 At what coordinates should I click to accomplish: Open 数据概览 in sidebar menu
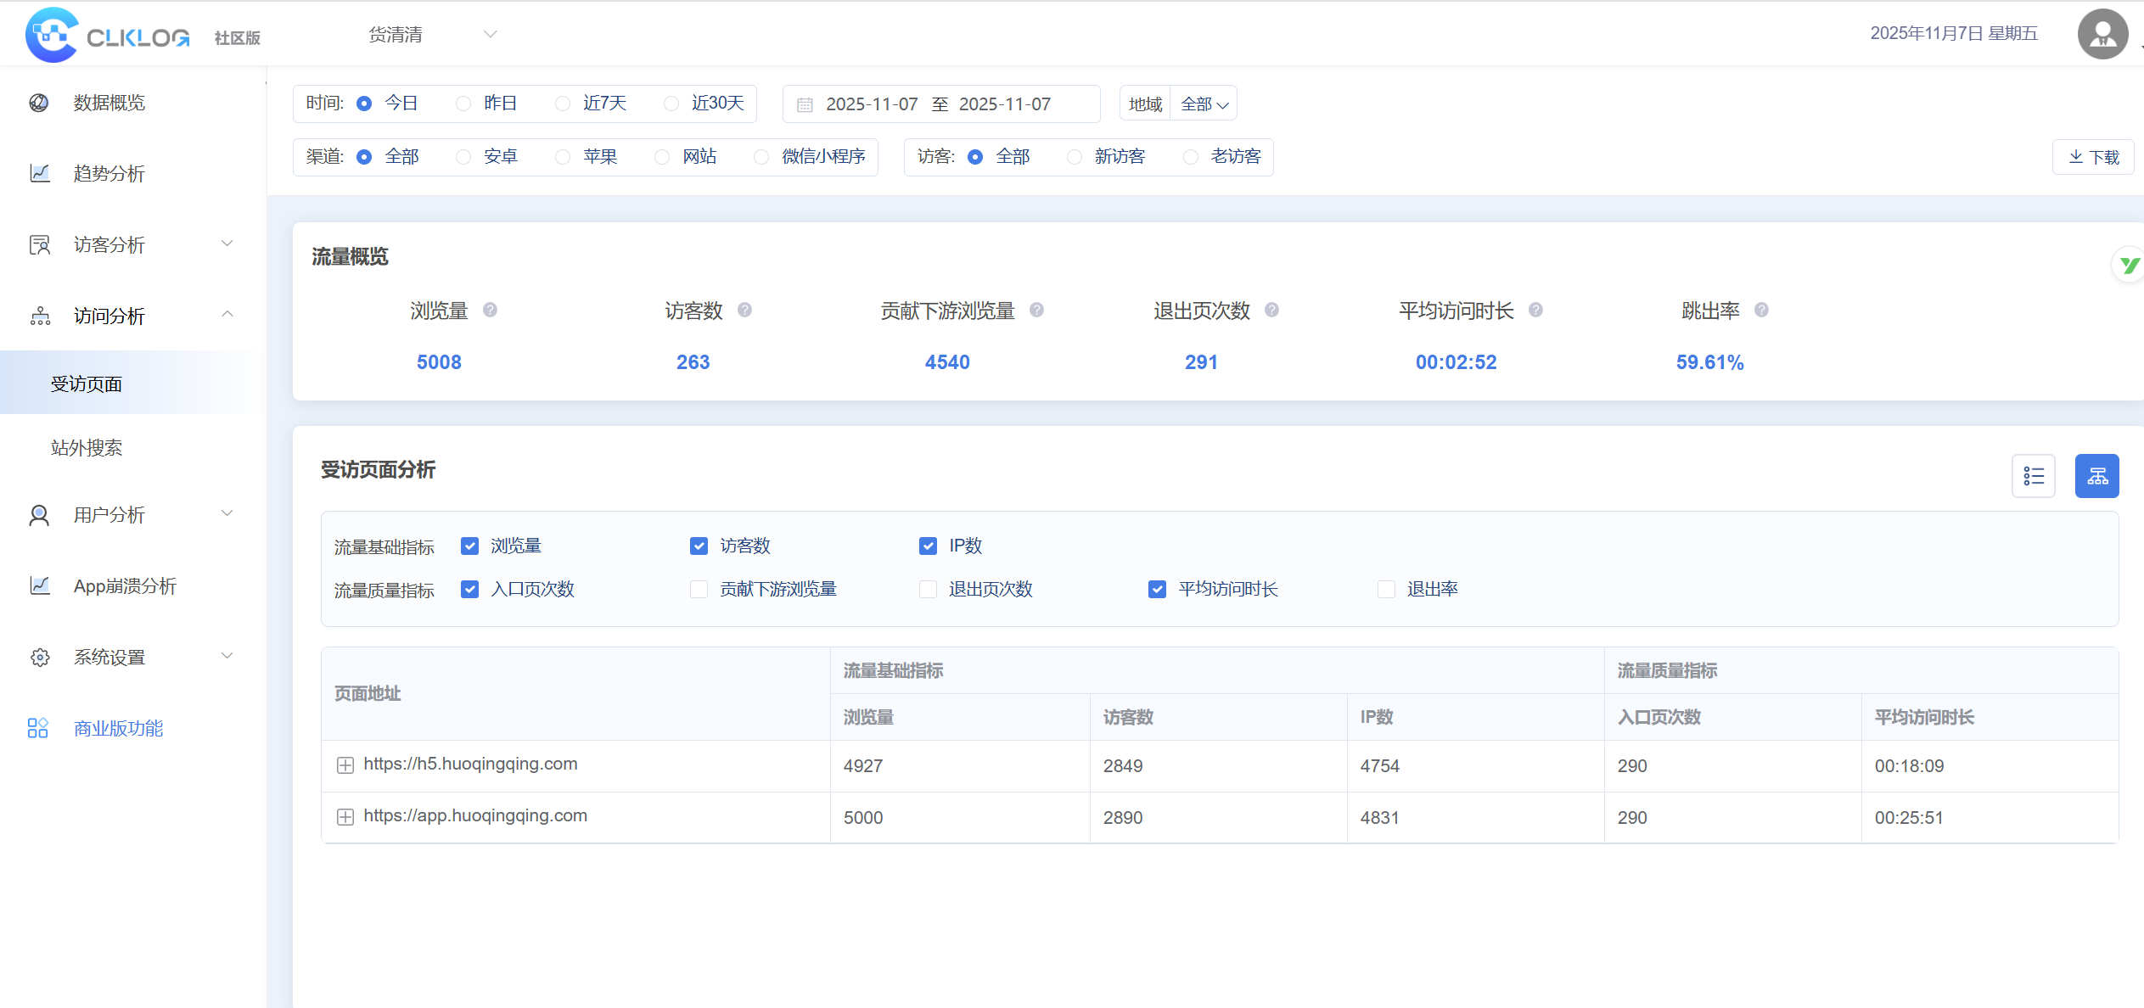(x=109, y=103)
